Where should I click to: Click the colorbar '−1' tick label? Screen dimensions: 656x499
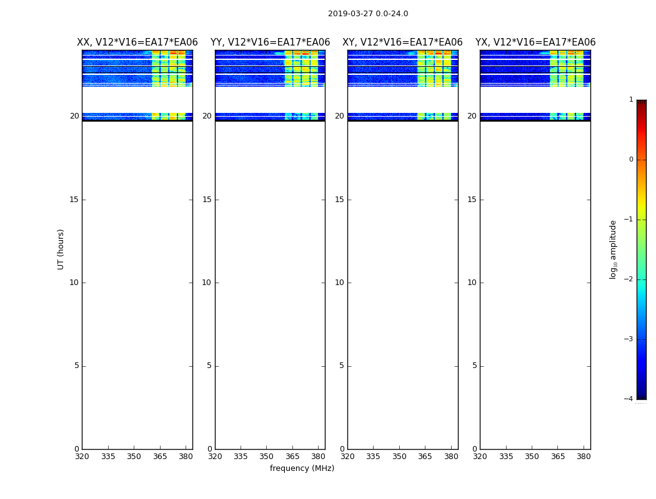[629, 220]
